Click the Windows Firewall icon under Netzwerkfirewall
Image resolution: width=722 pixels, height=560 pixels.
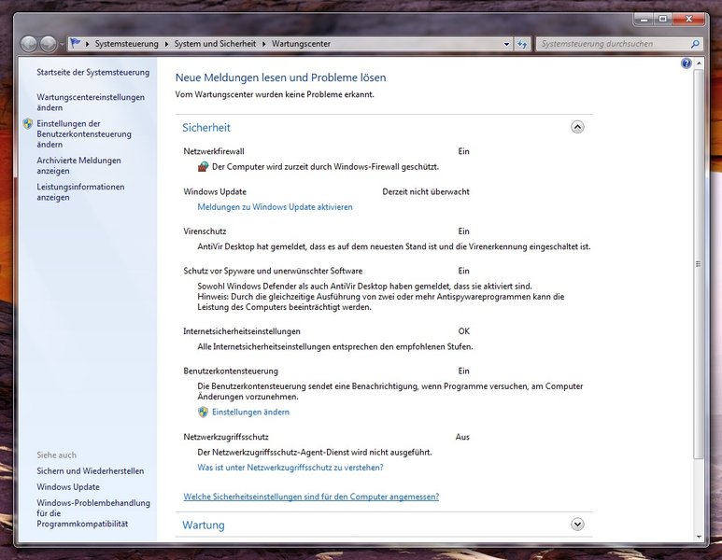(203, 166)
